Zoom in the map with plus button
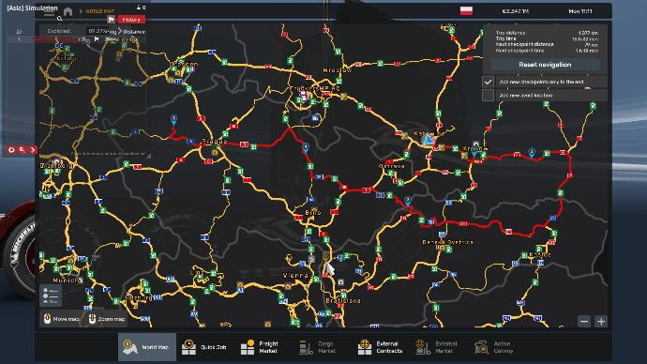 pos(601,321)
